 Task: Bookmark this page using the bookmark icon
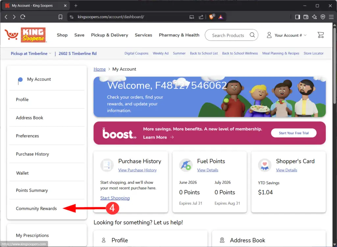click(x=61, y=17)
